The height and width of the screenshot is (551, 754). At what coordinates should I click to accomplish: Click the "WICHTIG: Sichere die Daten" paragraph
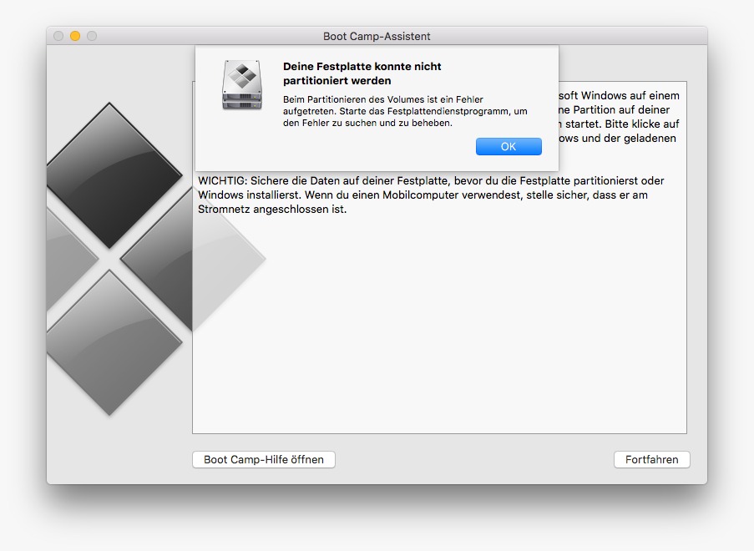pyautogui.click(x=431, y=195)
